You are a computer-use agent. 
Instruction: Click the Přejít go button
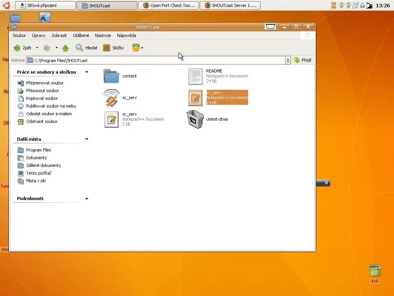[302, 60]
